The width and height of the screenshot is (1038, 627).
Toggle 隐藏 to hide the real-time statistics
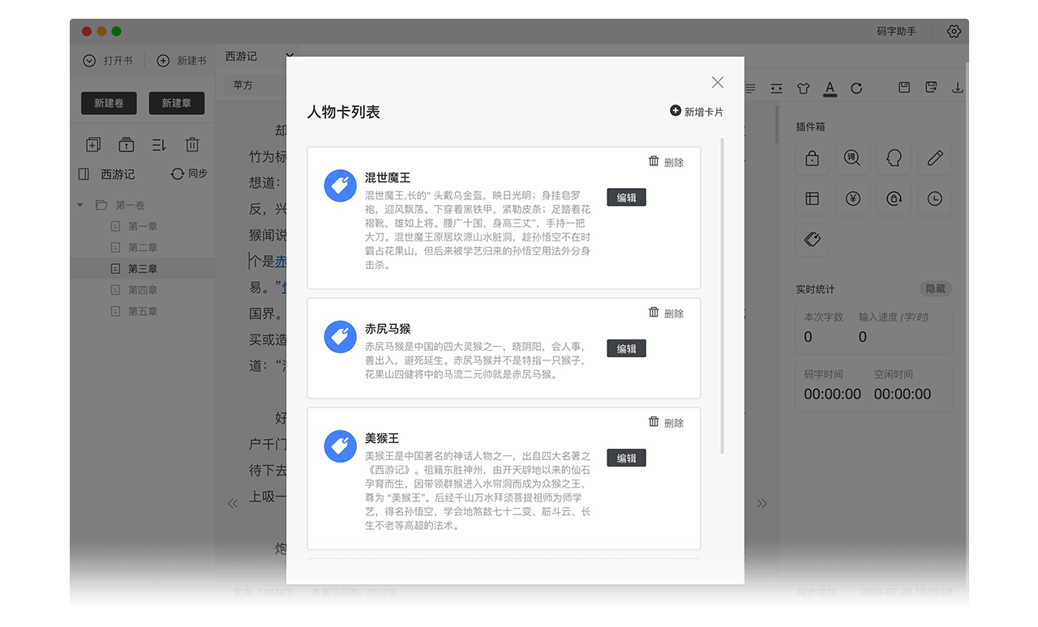point(935,288)
